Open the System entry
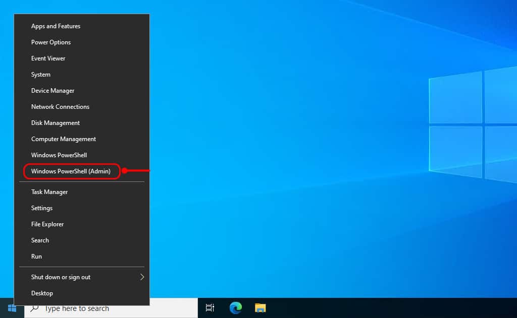The height and width of the screenshot is (318, 517). pyautogui.click(x=82, y=75)
